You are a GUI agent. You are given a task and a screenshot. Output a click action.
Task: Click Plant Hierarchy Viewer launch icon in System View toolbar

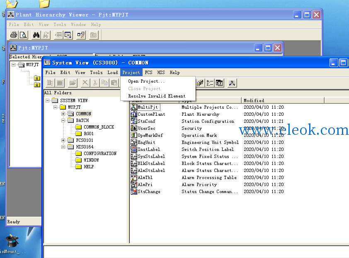(x=232, y=83)
